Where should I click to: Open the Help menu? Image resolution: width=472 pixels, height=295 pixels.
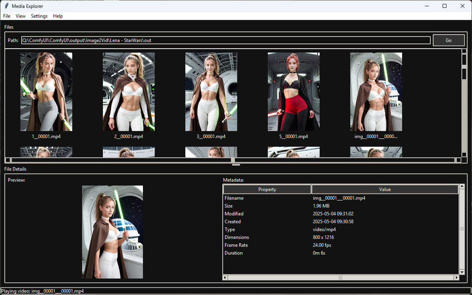58,16
